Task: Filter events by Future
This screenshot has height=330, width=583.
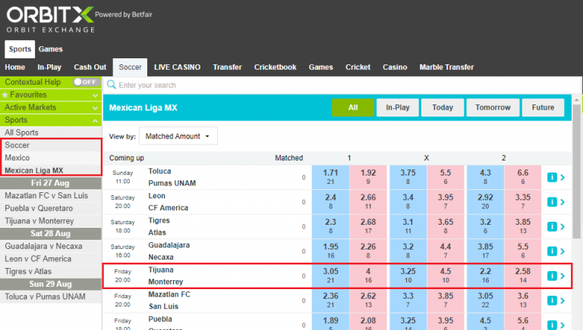Action: click(x=543, y=107)
